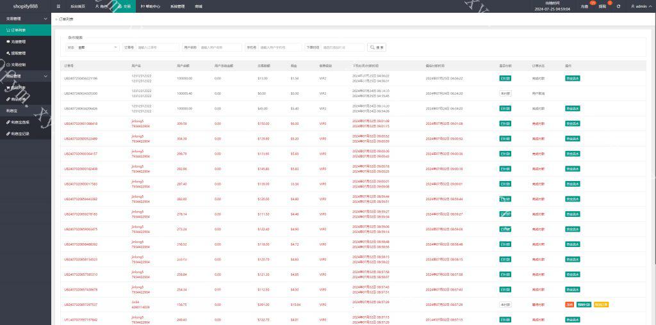656x325 pixels.
Task: Click 资金流水 for order with deadline 09:00:36
Action: pos(572,154)
